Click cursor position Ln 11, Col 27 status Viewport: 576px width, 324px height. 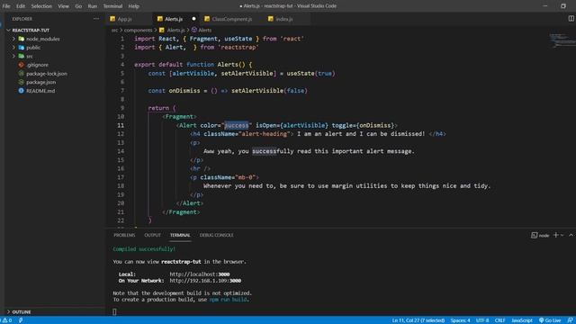pos(418,320)
